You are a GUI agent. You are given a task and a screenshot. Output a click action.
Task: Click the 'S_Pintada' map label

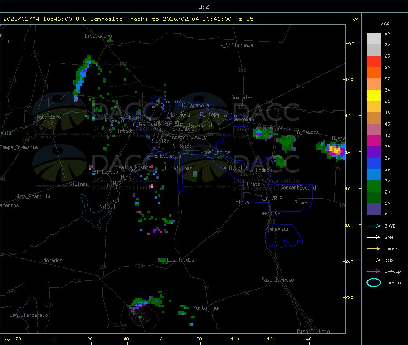pos(121,131)
